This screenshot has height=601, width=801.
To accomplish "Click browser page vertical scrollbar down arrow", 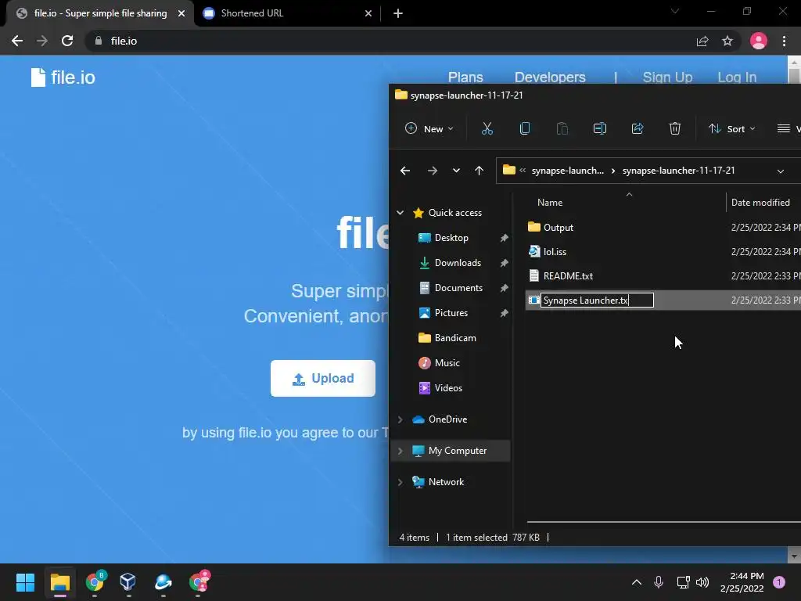I will (794, 555).
